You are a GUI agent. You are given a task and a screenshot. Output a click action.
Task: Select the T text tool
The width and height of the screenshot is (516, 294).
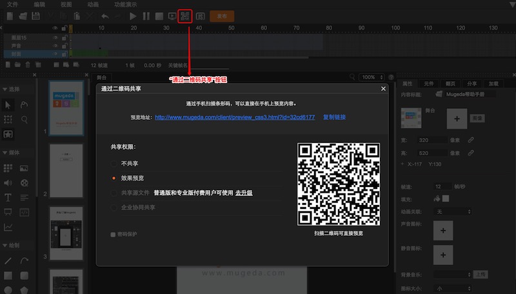coord(8,198)
